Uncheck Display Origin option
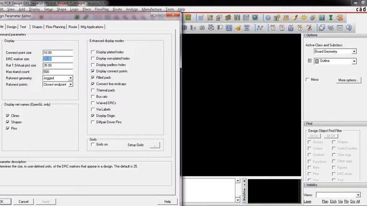Screen dimensions: 367x206 (x=93, y=116)
